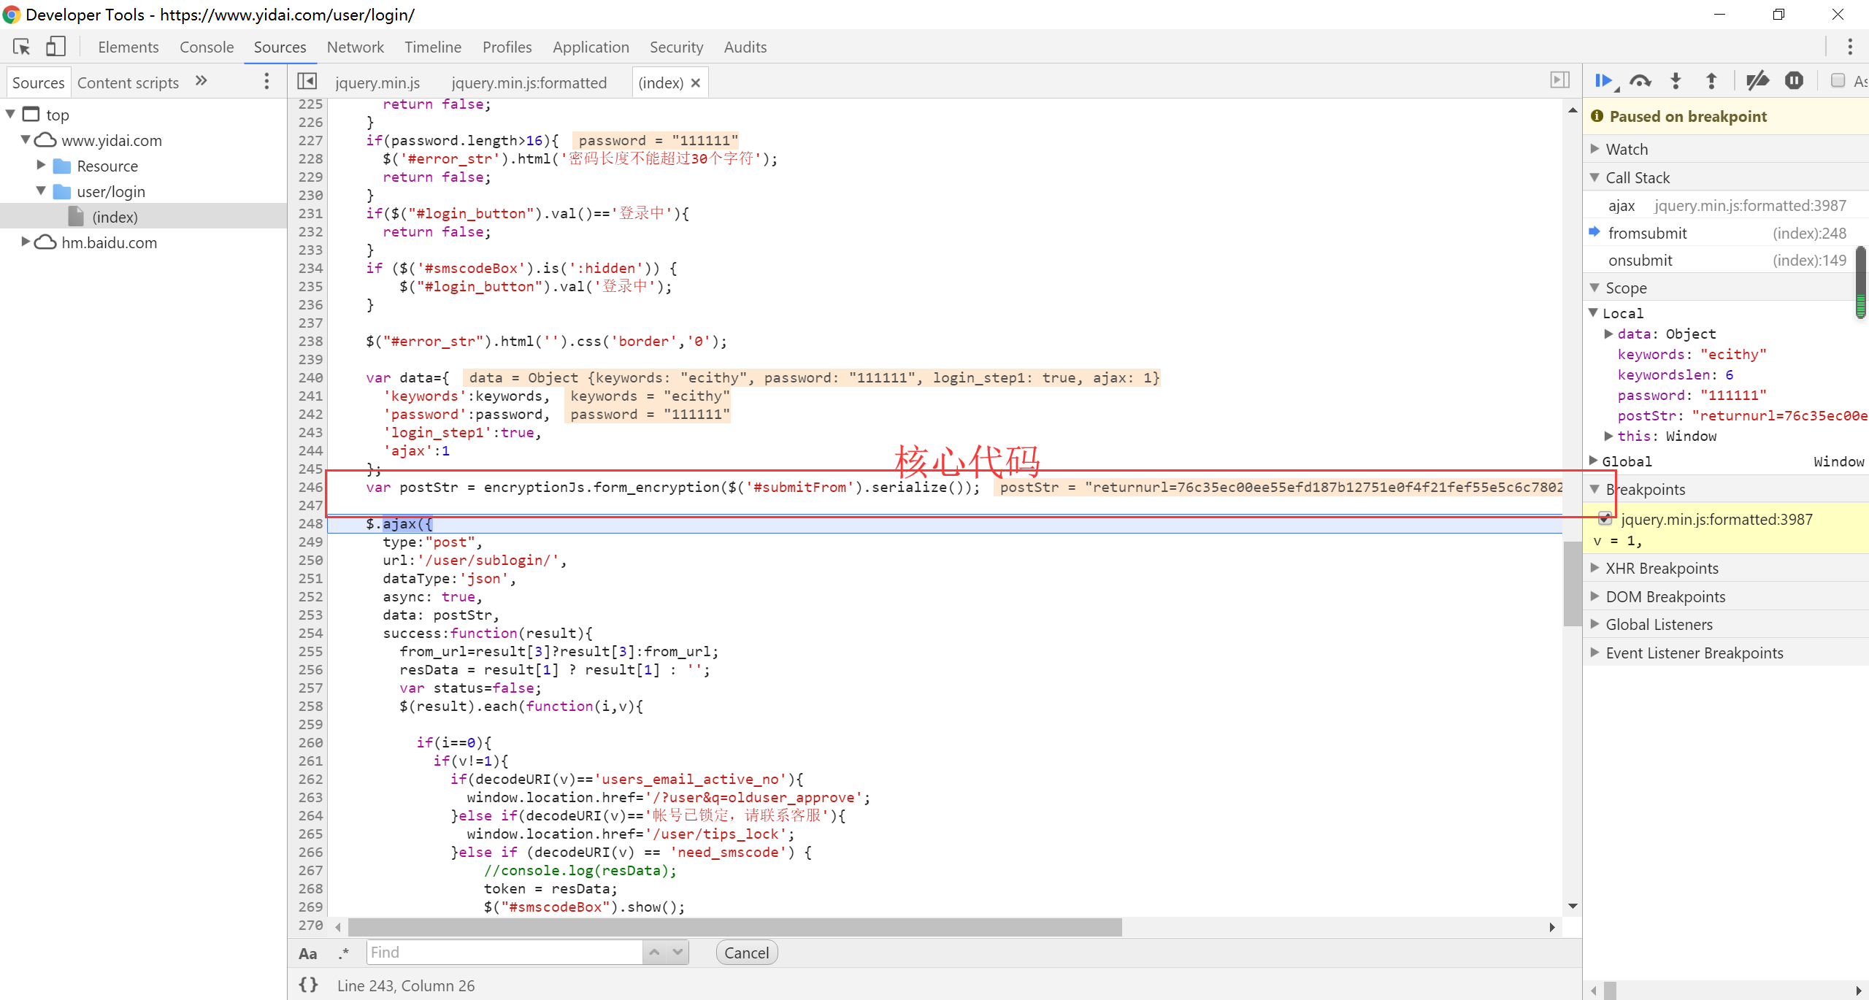This screenshot has height=1000, width=1869.
Task: Hide navigator pane icon
Action: [307, 82]
